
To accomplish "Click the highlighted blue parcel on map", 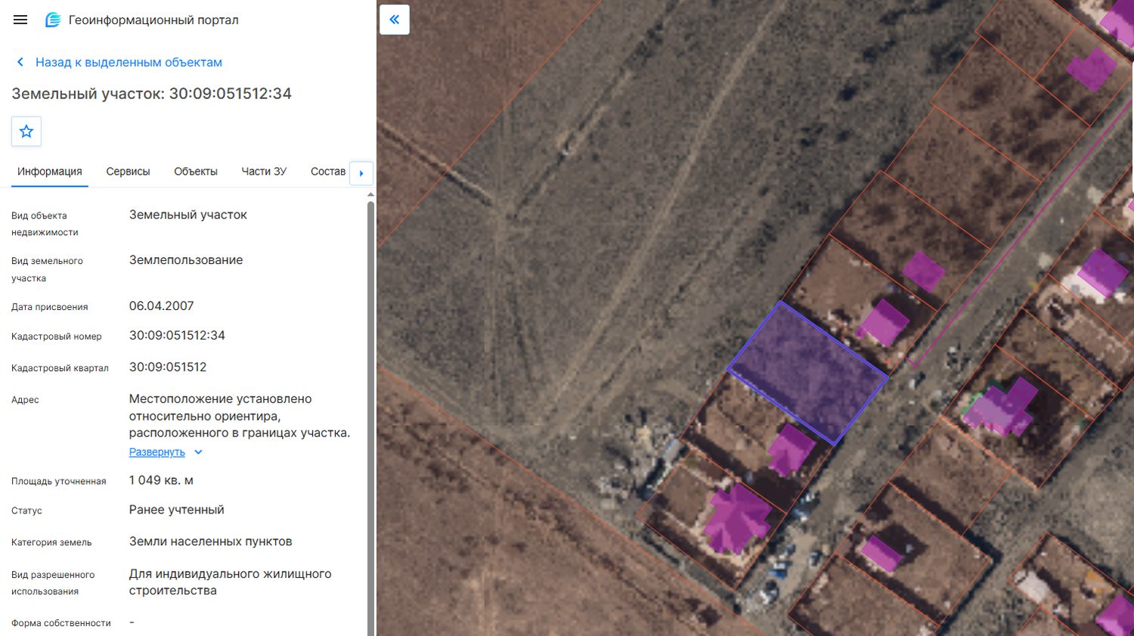I will click(807, 372).
